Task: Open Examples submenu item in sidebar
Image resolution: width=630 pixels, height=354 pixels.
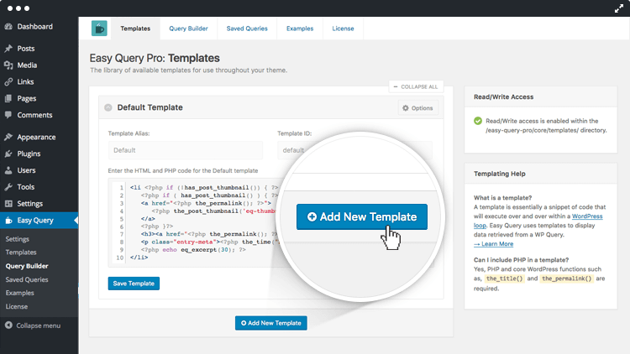Action: tap(19, 293)
